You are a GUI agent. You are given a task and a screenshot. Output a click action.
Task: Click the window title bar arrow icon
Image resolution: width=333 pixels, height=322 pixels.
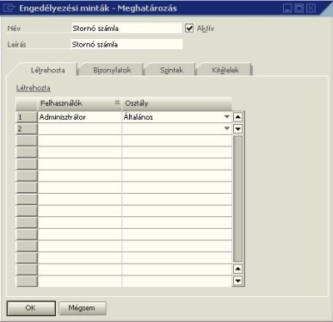tap(9, 7)
